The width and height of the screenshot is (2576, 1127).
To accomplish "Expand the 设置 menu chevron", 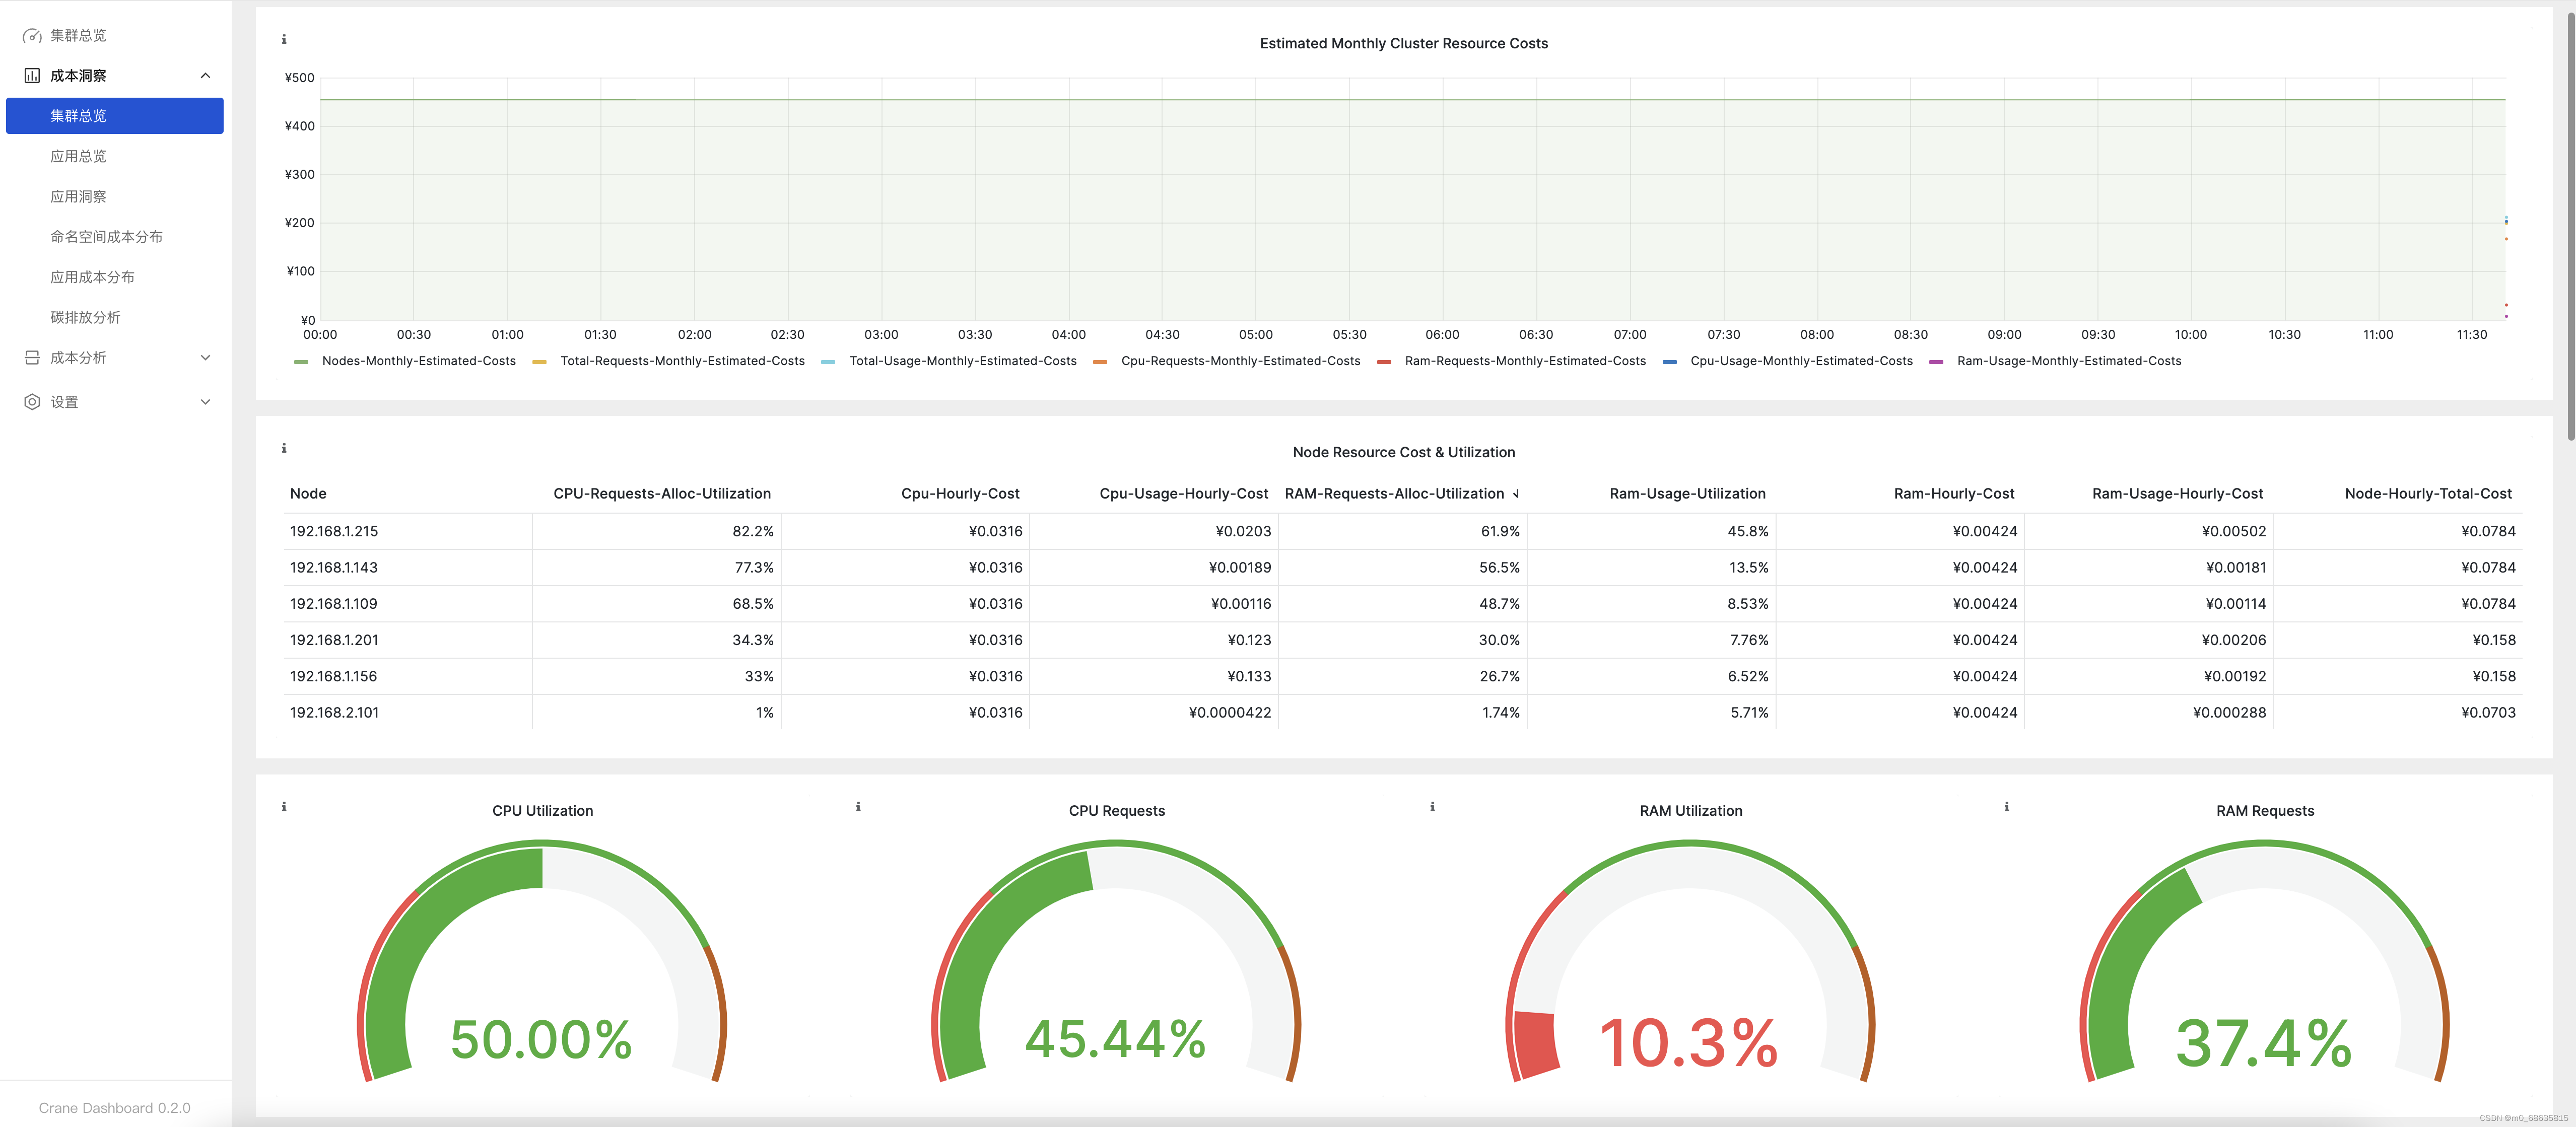I will (x=206, y=402).
